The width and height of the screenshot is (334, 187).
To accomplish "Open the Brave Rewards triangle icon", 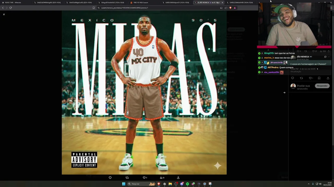I will pos(235,8).
